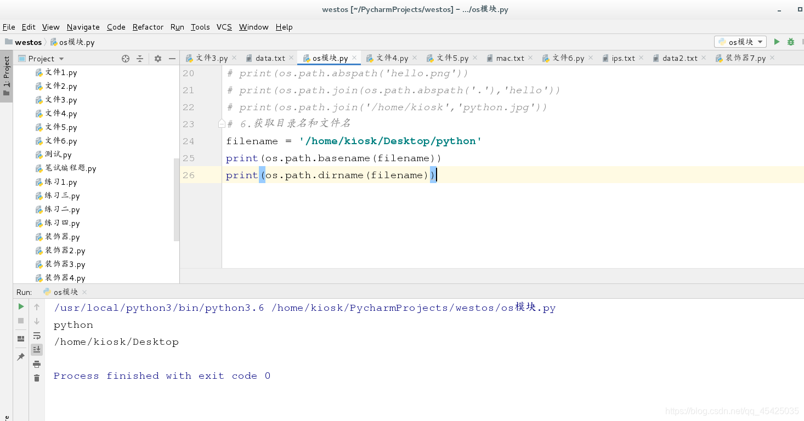Restore layout icon in Run panel
This screenshot has width=804, height=421.
pos(21,339)
